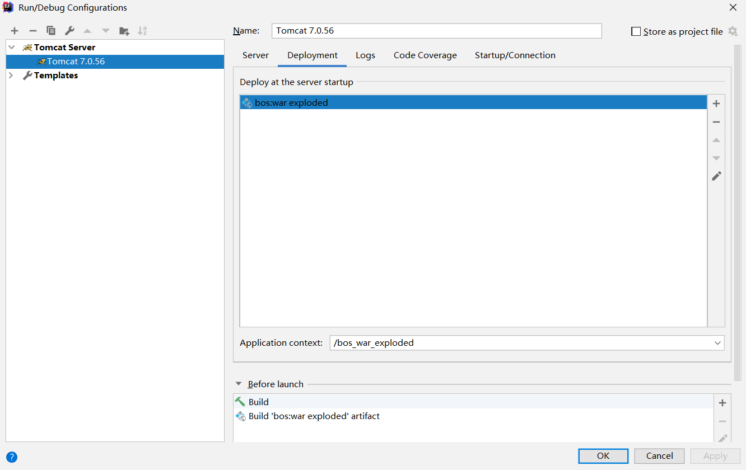
Task: Close the Run/Debug Configurations dialog
Action: pyautogui.click(x=733, y=7)
